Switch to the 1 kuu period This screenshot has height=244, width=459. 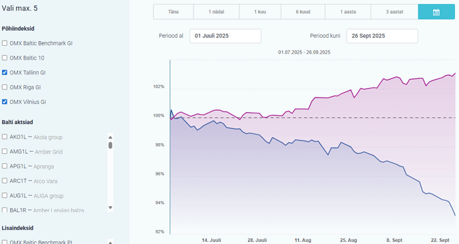(260, 12)
